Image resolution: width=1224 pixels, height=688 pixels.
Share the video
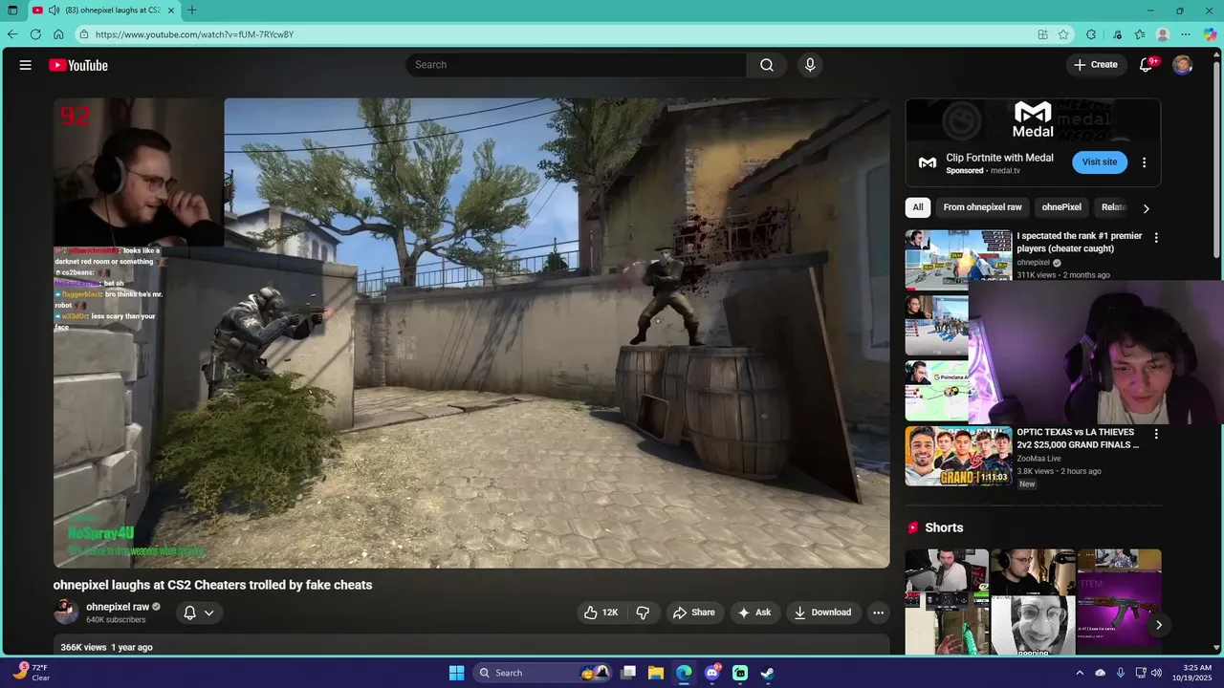click(694, 613)
